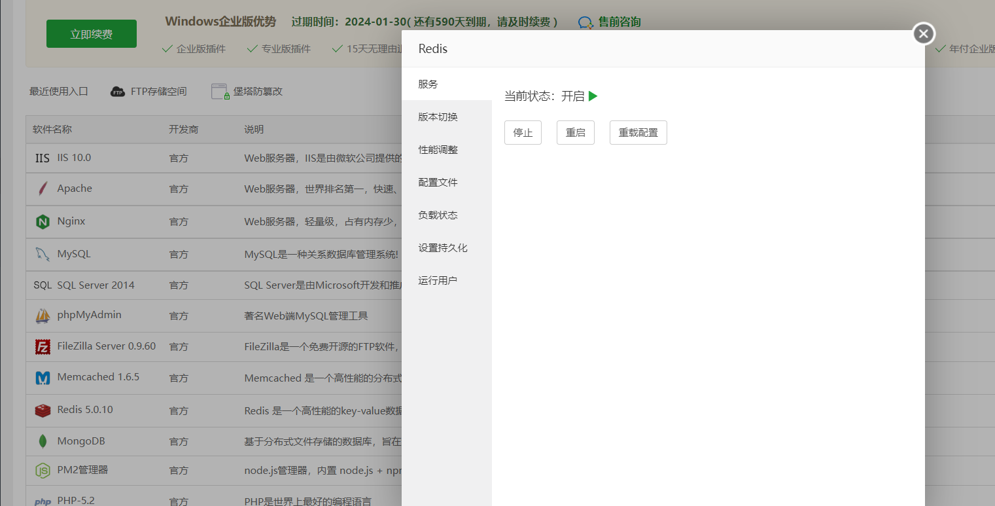Click the Redis red cube icon
Screen dimensions: 995x506
tap(43, 410)
